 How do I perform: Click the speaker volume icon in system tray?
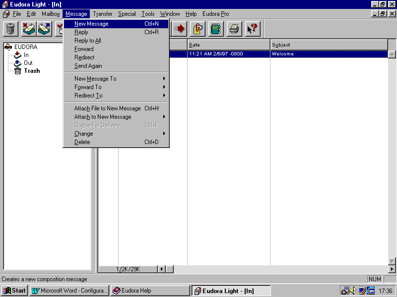coord(353,291)
